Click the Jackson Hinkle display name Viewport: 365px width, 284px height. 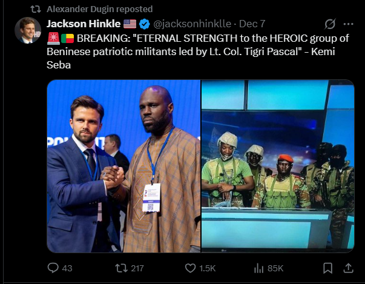click(84, 25)
